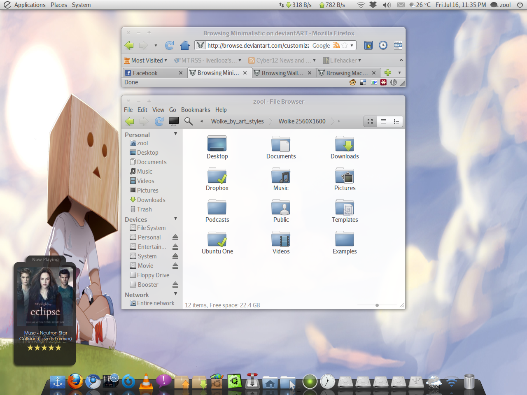Screen dimensions: 527x395
Task: Open the Podcasts folder
Action: pyautogui.click(x=217, y=207)
